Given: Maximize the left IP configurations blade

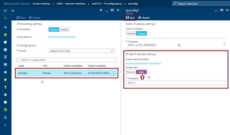Looking at the screenshot, I should click(112, 10).
